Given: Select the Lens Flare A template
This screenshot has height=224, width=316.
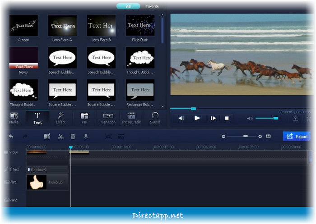Looking at the screenshot, I should tap(62, 25).
